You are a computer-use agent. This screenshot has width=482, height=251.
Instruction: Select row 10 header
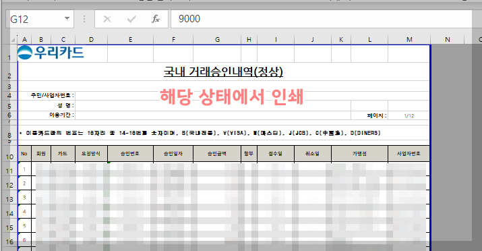(x=9, y=154)
